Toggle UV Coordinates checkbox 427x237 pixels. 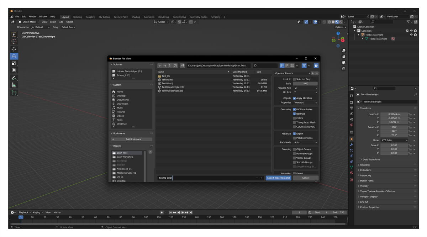click(x=294, y=110)
